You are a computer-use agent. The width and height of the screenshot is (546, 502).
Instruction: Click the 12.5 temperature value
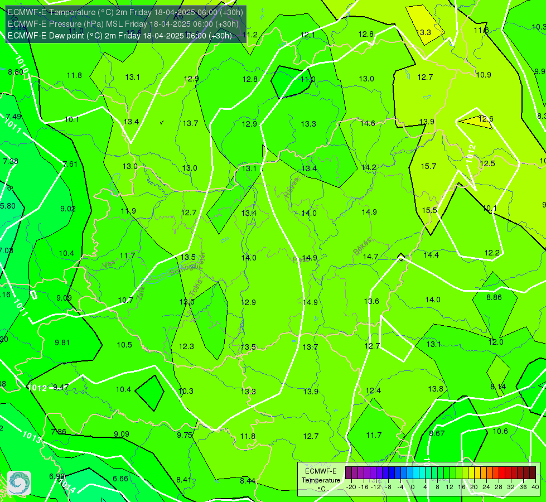(x=487, y=163)
